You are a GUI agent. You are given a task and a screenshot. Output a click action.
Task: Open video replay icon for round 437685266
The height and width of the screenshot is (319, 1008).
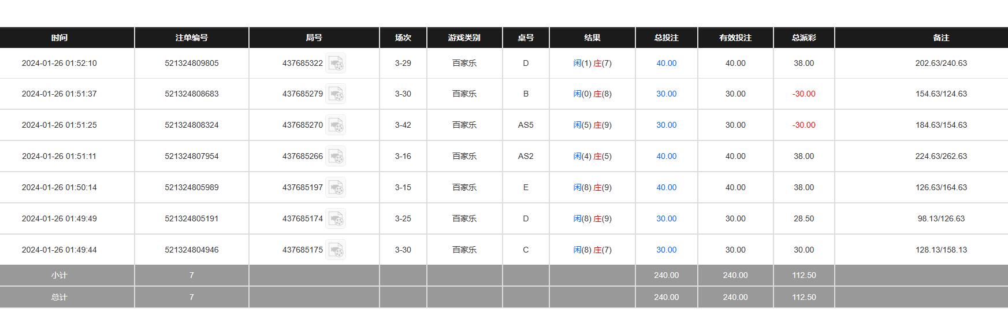(336, 156)
